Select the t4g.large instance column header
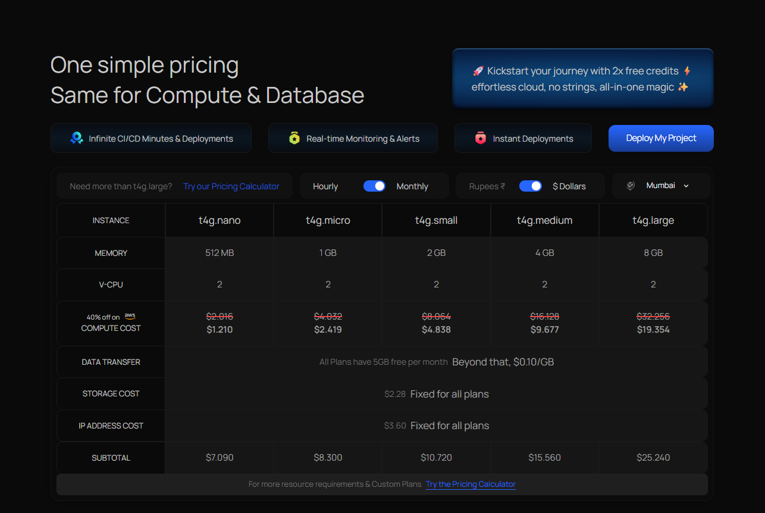Viewport: 765px width, 513px height. tap(653, 220)
